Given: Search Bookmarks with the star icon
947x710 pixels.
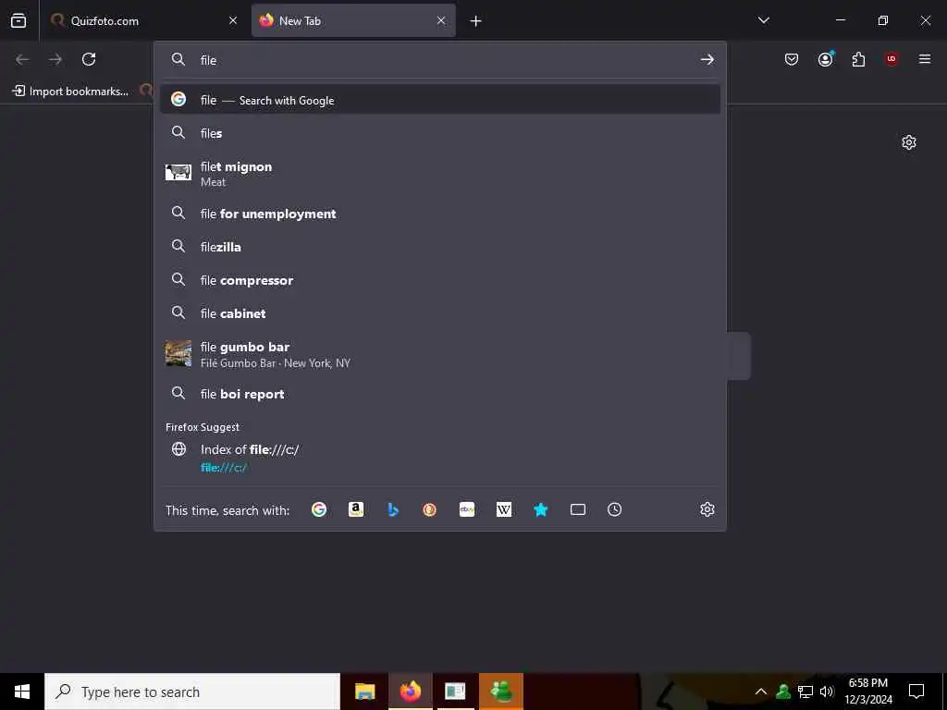Looking at the screenshot, I should pyautogui.click(x=540, y=509).
